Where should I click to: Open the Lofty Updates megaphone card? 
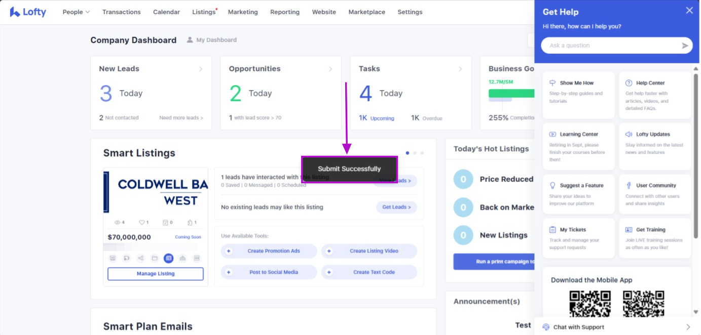coord(655,146)
